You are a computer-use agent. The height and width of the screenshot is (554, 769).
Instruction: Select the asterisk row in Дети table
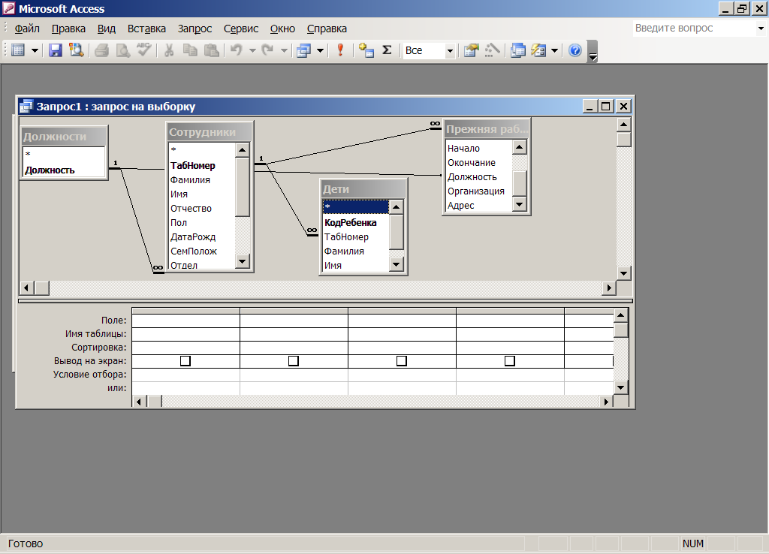click(355, 207)
